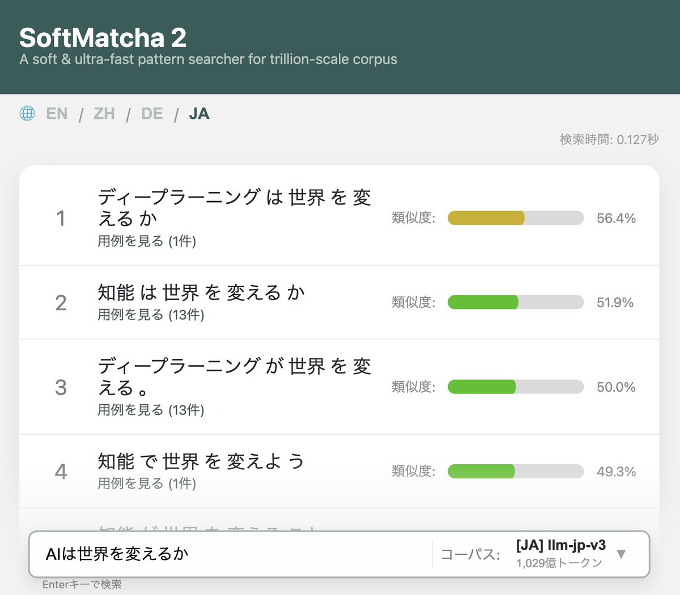Click result text 知能 は 世界 を 変える か
The height and width of the screenshot is (595, 680).
coord(201,293)
